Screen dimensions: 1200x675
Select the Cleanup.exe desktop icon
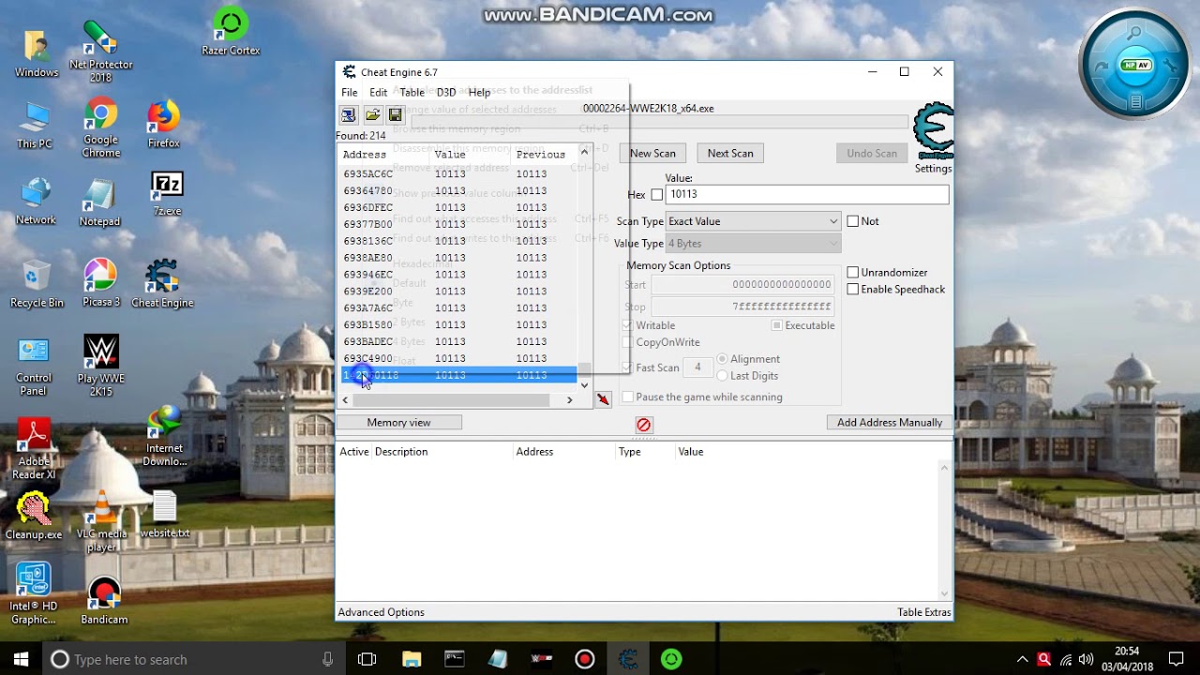point(34,517)
